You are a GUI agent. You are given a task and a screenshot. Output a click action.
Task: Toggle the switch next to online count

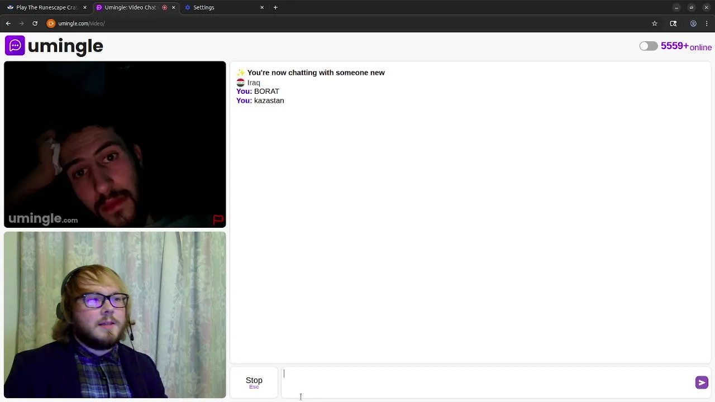(x=648, y=46)
